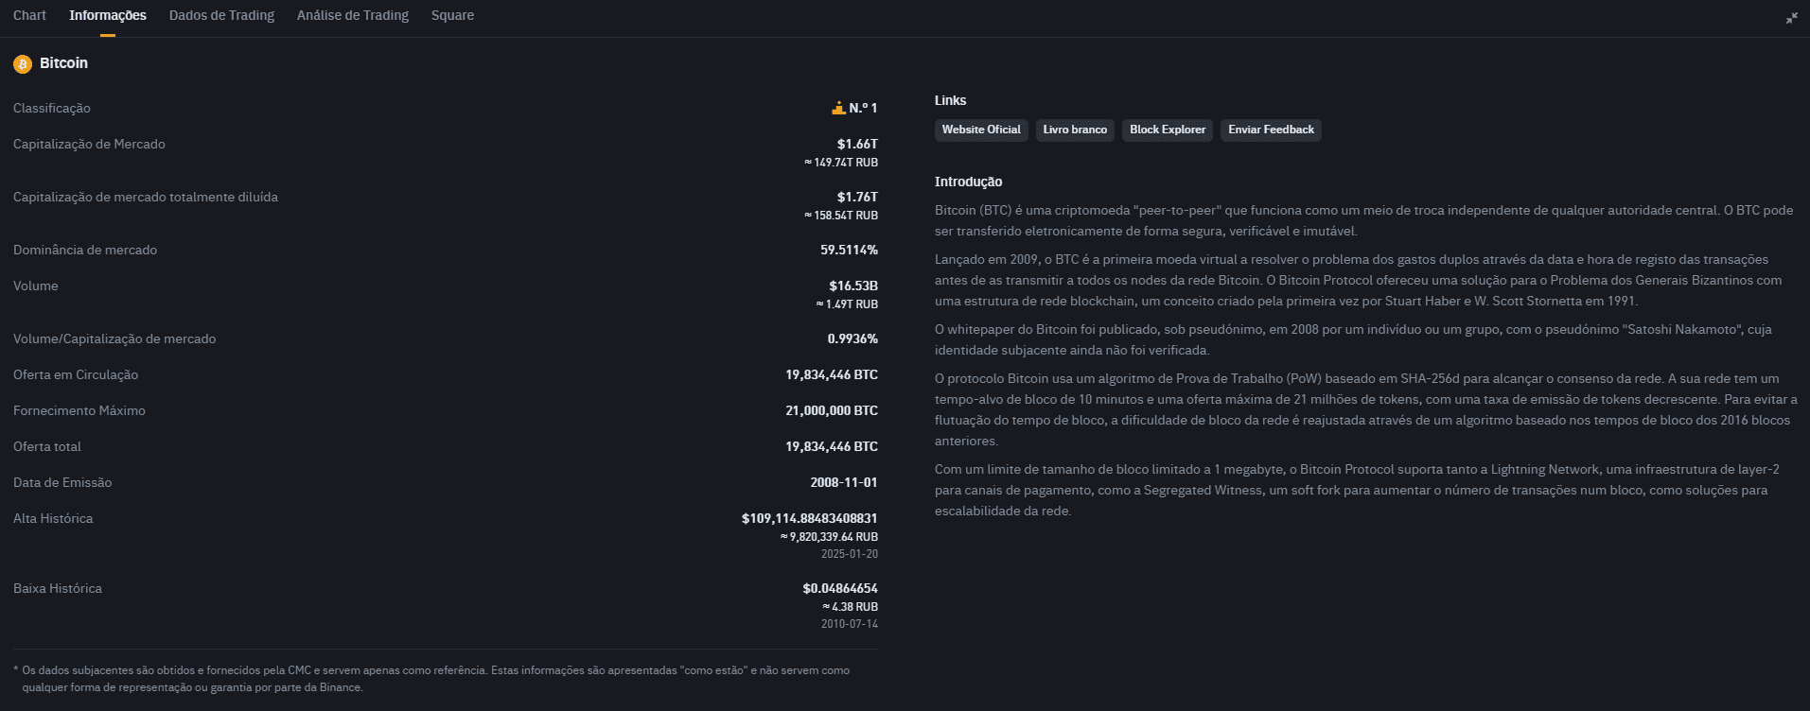This screenshot has height=711, width=1810.
Task: Open the Análise de Trading tab
Action: click(x=353, y=15)
